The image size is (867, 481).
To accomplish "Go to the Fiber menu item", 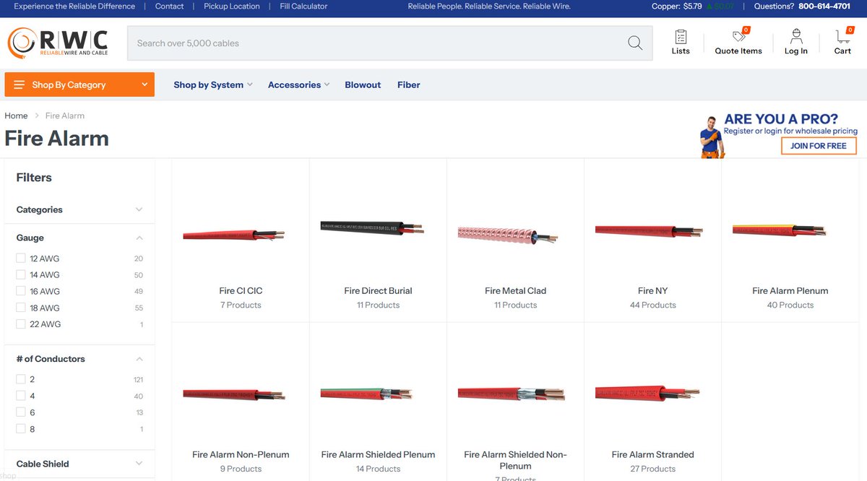I will click(408, 84).
